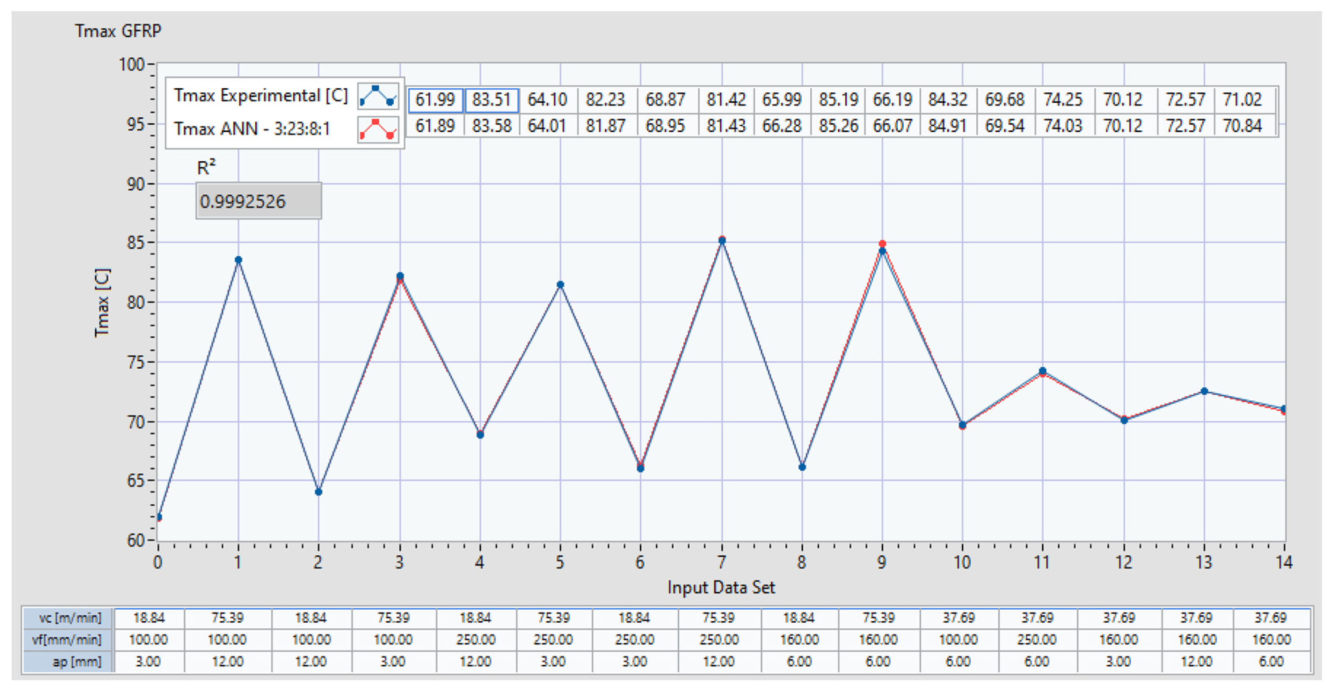Click the Tmax Experimental legend label
The width and height of the screenshot is (1336, 693).
tap(260, 96)
